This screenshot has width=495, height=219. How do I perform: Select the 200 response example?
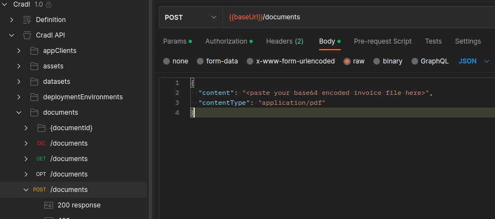(79, 205)
